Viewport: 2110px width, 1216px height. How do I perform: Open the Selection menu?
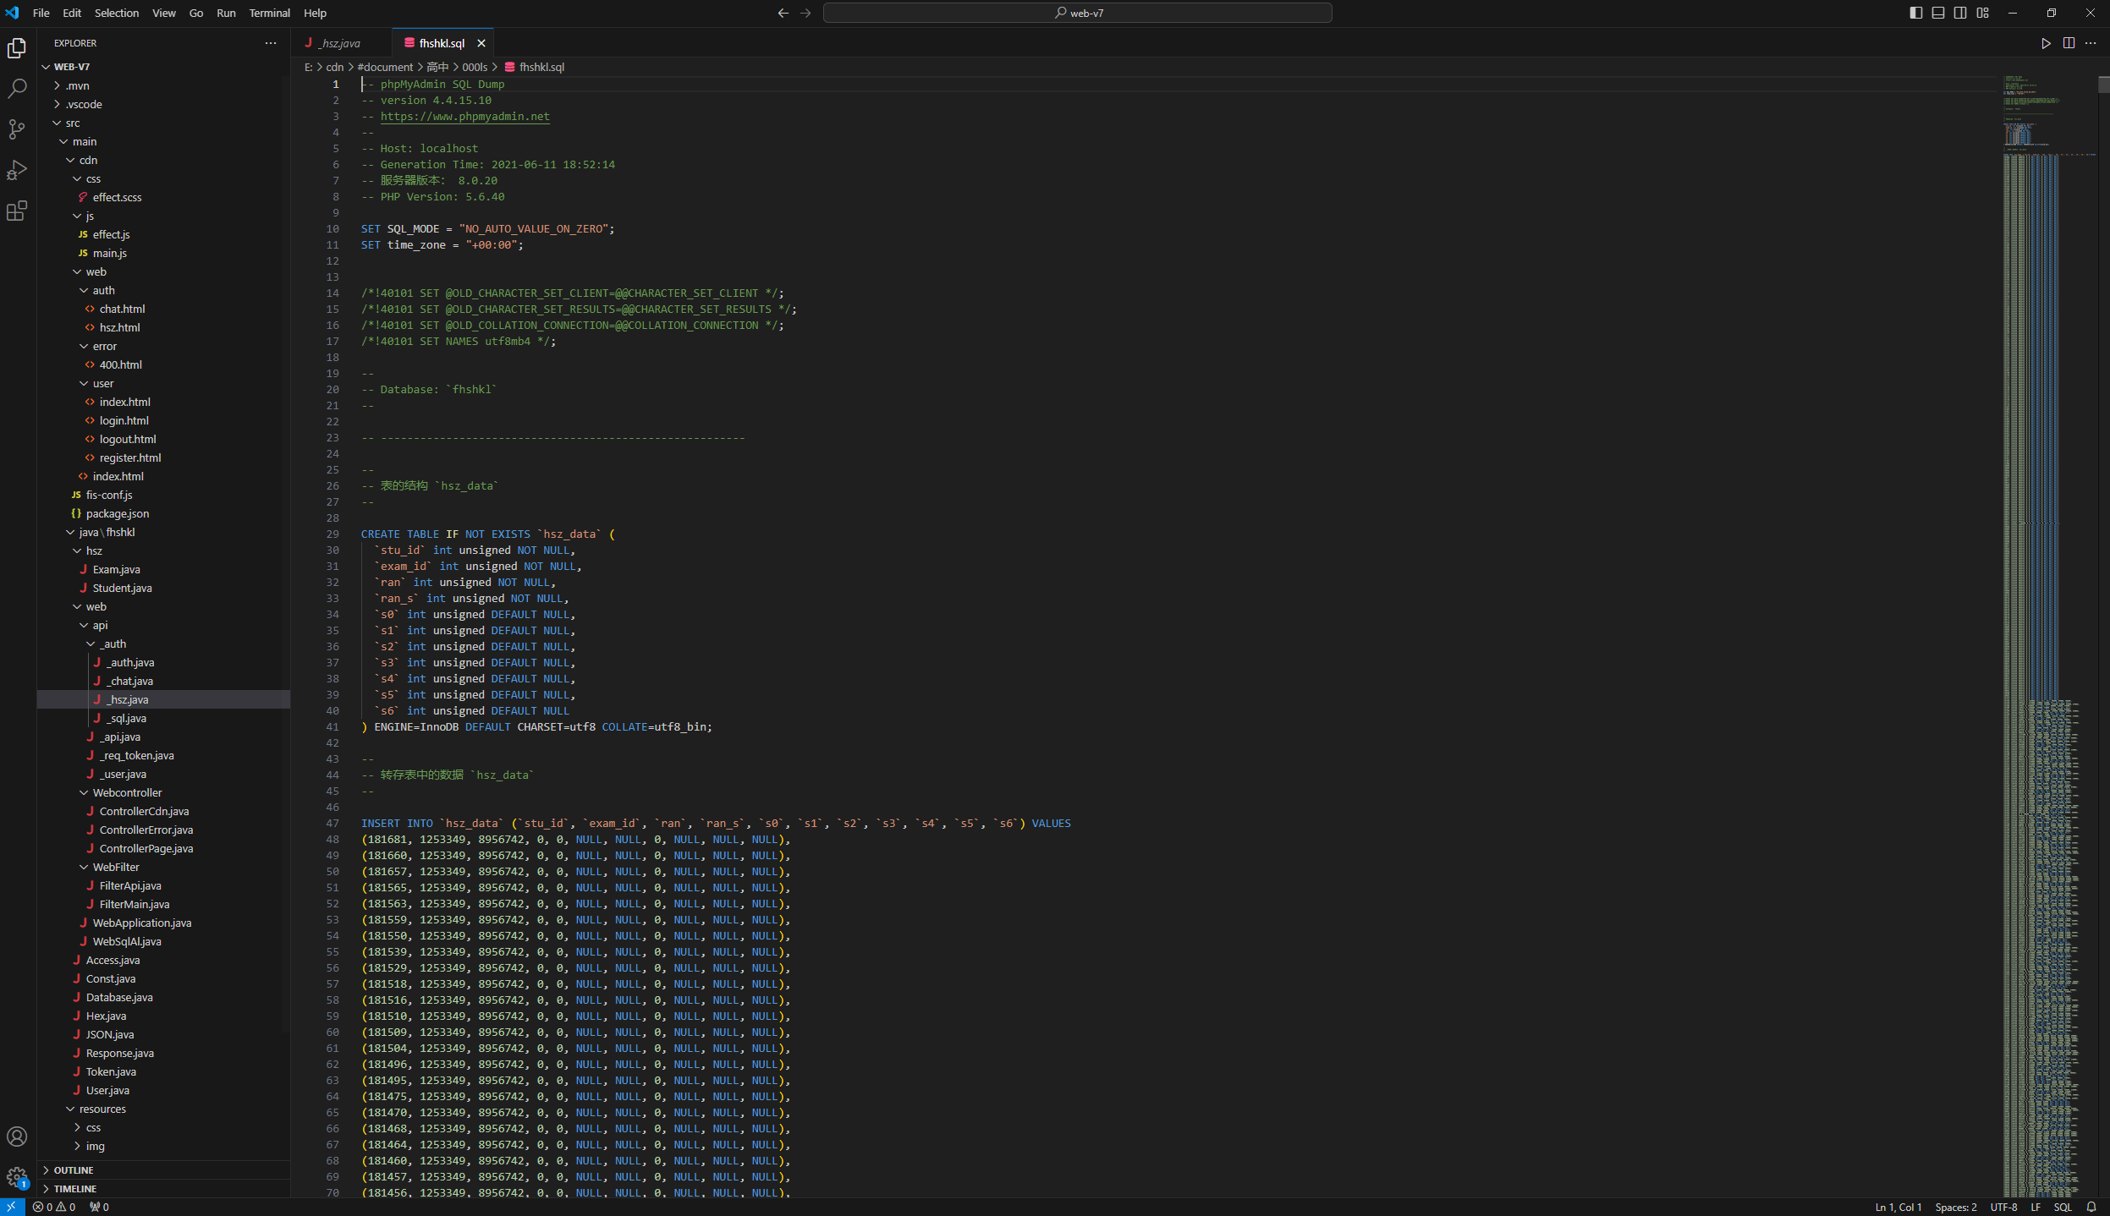117,13
